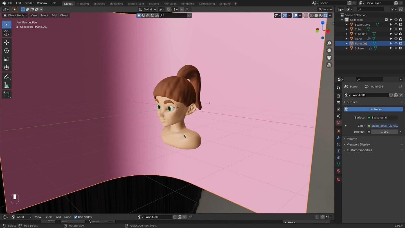
Task: Uncheck Use Nodes checkbox in node editor
Action: tap(76, 217)
